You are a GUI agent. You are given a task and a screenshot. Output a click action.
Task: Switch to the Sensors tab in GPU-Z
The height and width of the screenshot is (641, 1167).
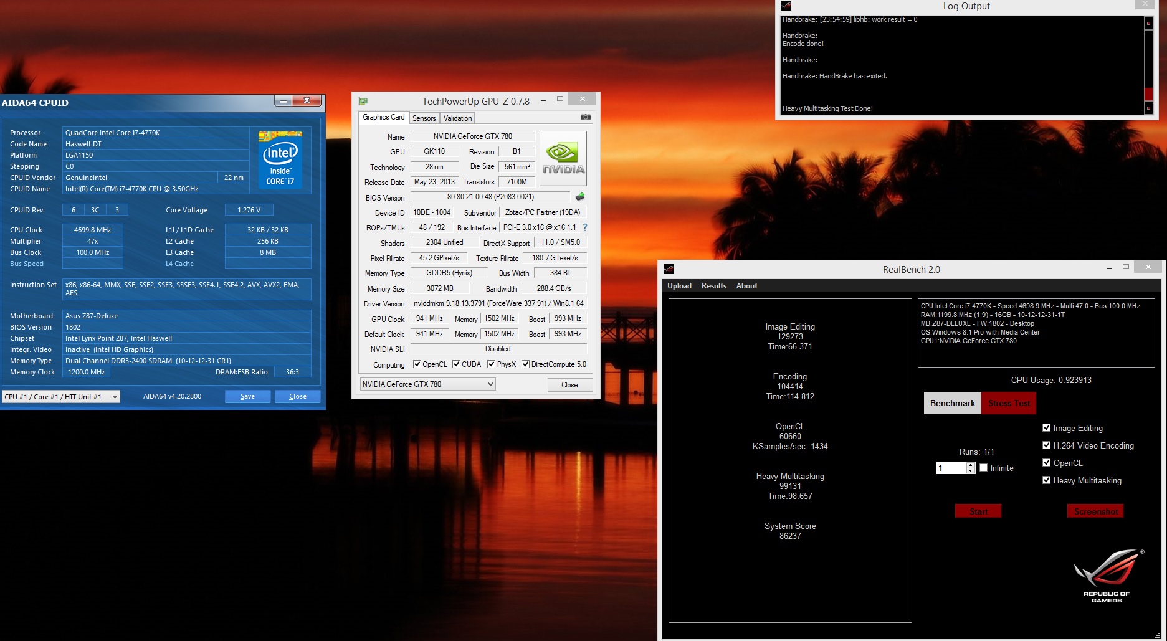coord(424,118)
